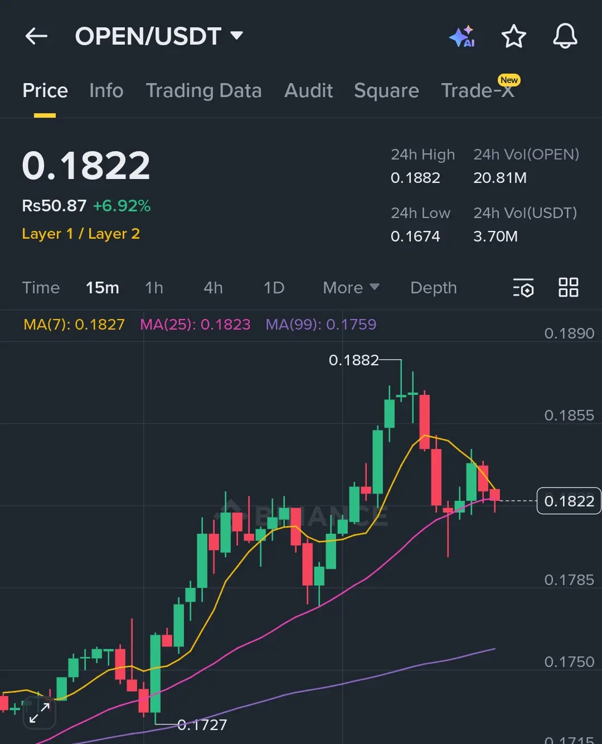Select the 4h chart interval
This screenshot has height=744, width=602.
coord(213,288)
